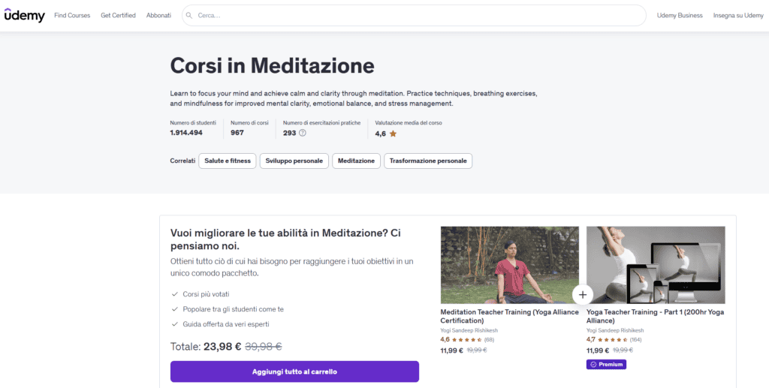Click Popolare tra gli studenti come te
This screenshot has height=388, width=769.
[x=234, y=310]
